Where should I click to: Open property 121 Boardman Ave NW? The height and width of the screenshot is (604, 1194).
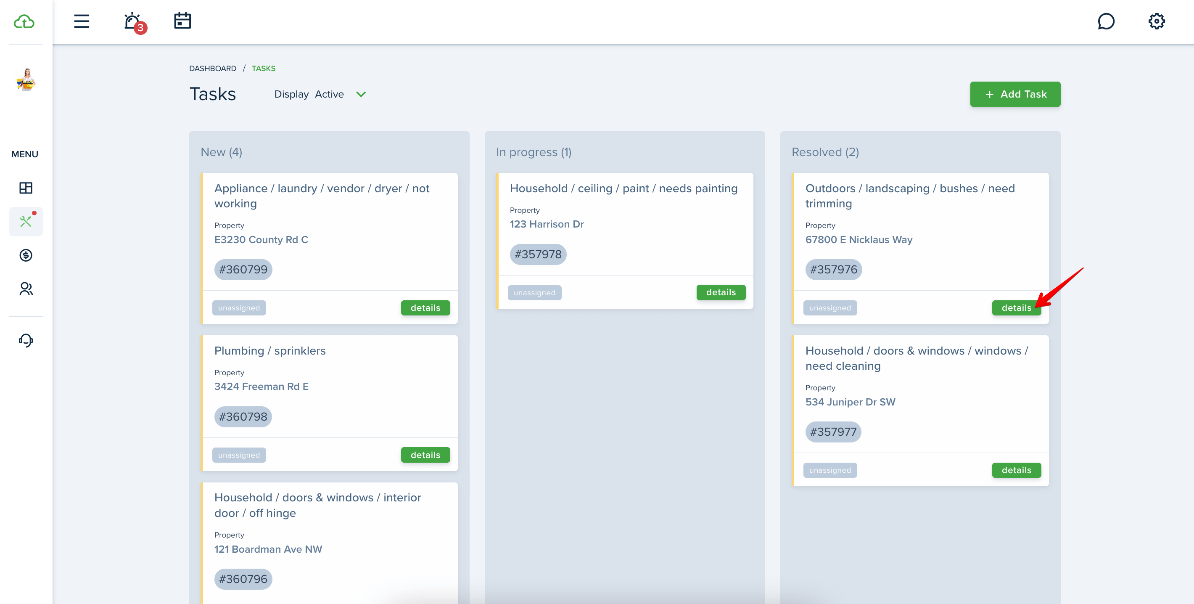point(268,549)
